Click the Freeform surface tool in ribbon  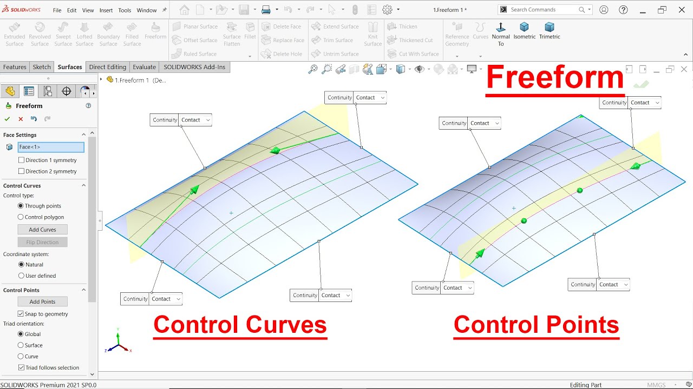pyautogui.click(x=155, y=31)
